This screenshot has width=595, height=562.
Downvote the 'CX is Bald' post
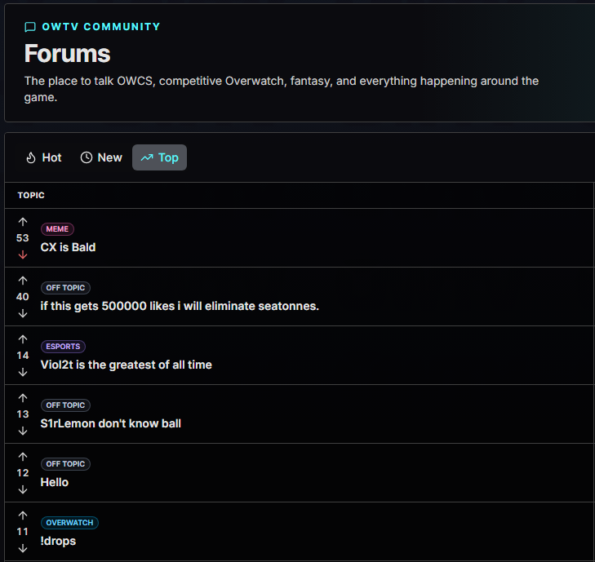point(23,254)
